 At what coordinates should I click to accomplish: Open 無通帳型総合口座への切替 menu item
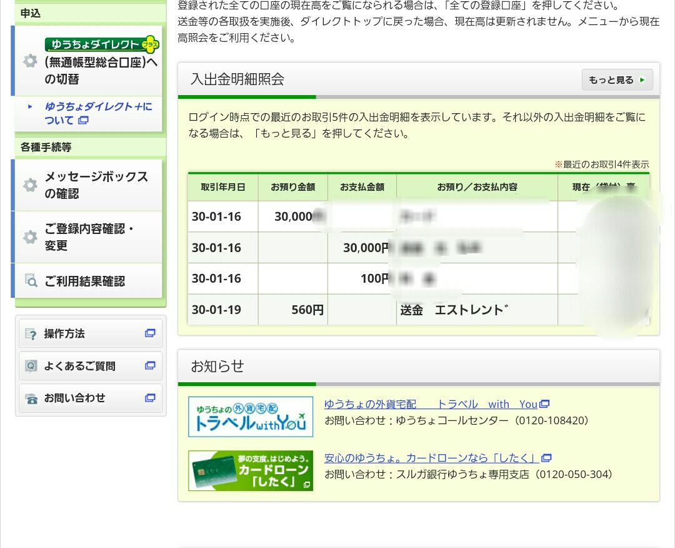tap(88, 61)
